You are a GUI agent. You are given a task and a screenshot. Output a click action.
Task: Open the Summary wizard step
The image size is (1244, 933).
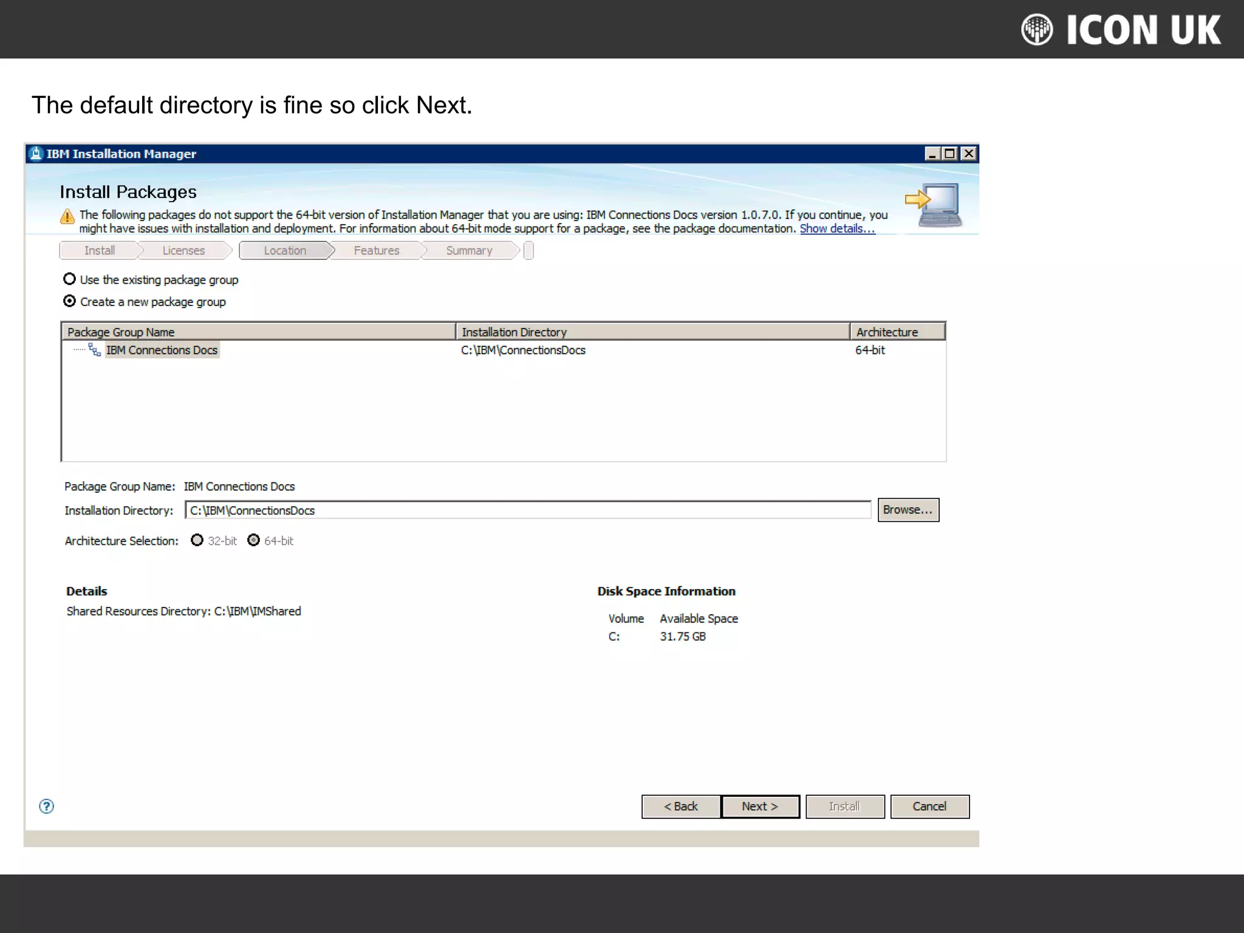(x=469, y=250)
